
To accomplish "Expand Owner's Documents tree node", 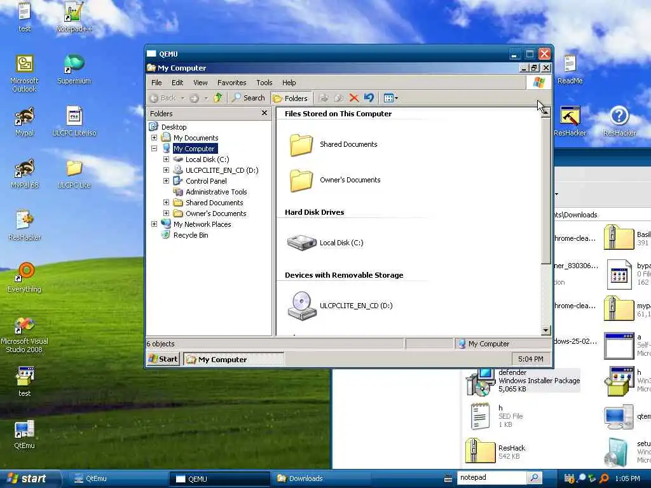I will click(166, 213).
